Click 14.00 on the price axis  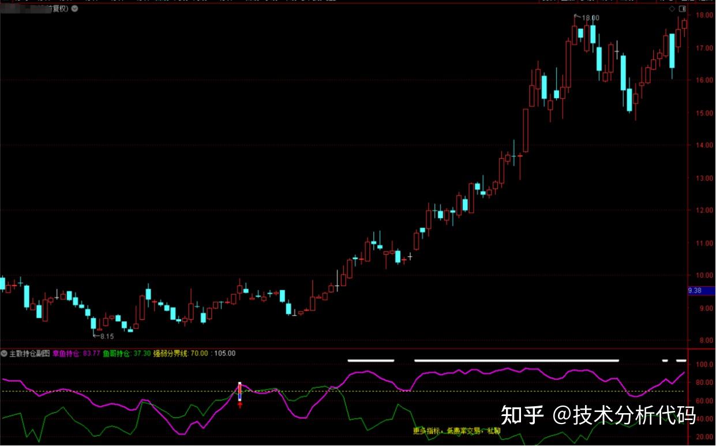click(704, 145)
